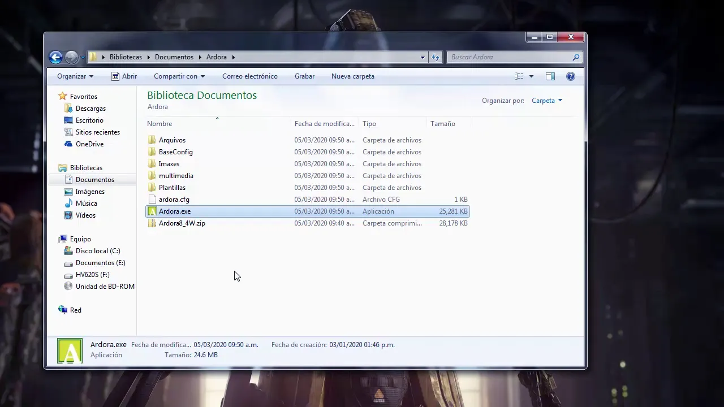Select the BaseConfig folder icon

(x=152, y=152)
